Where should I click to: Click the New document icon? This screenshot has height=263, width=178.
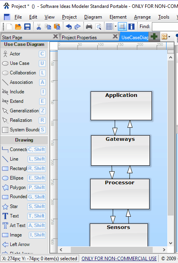(x=9, y=26)
